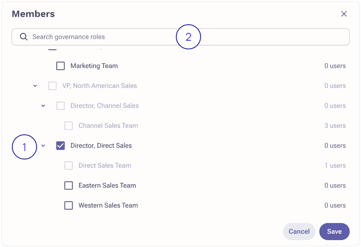
Task: Select the Eastern Sales Team checkbox
Action: coord(69,186)
